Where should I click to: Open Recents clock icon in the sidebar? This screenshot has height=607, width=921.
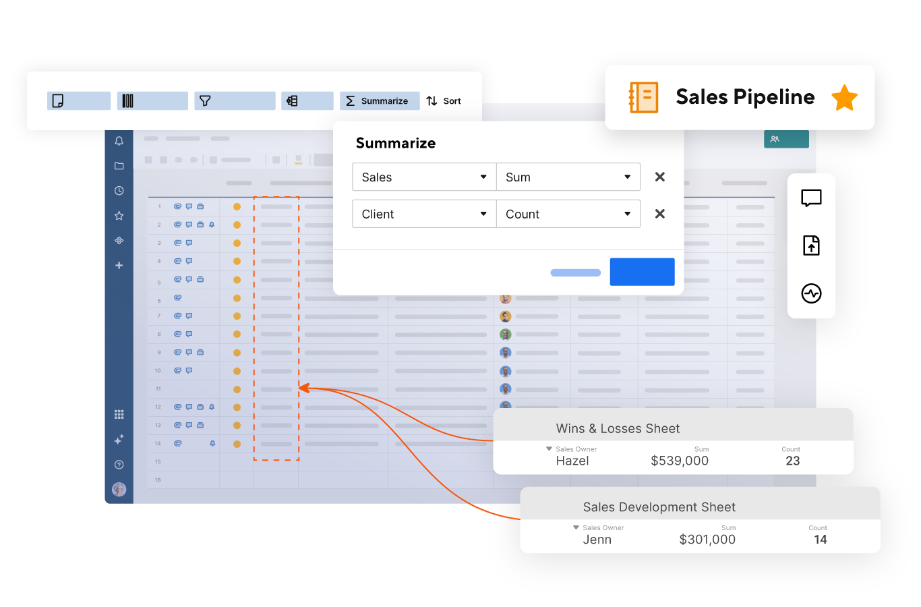[119, 191]
